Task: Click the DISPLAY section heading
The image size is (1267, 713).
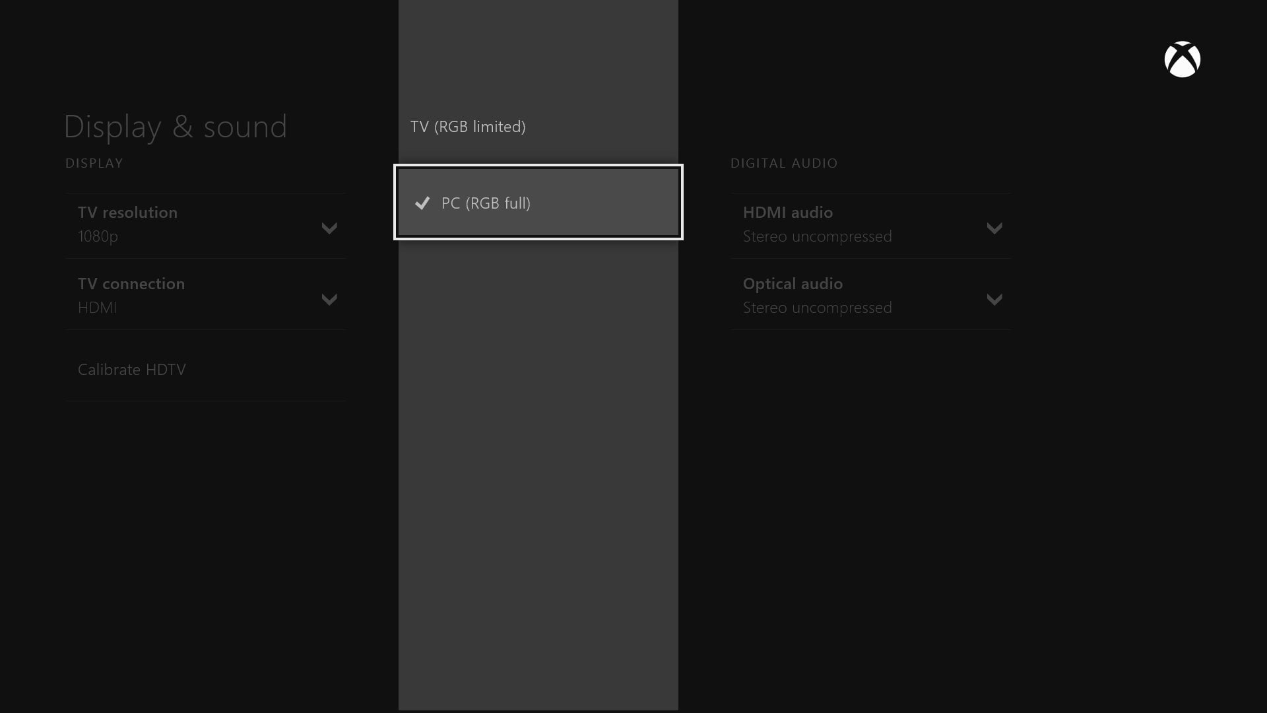Action: (x=94, y=163)
